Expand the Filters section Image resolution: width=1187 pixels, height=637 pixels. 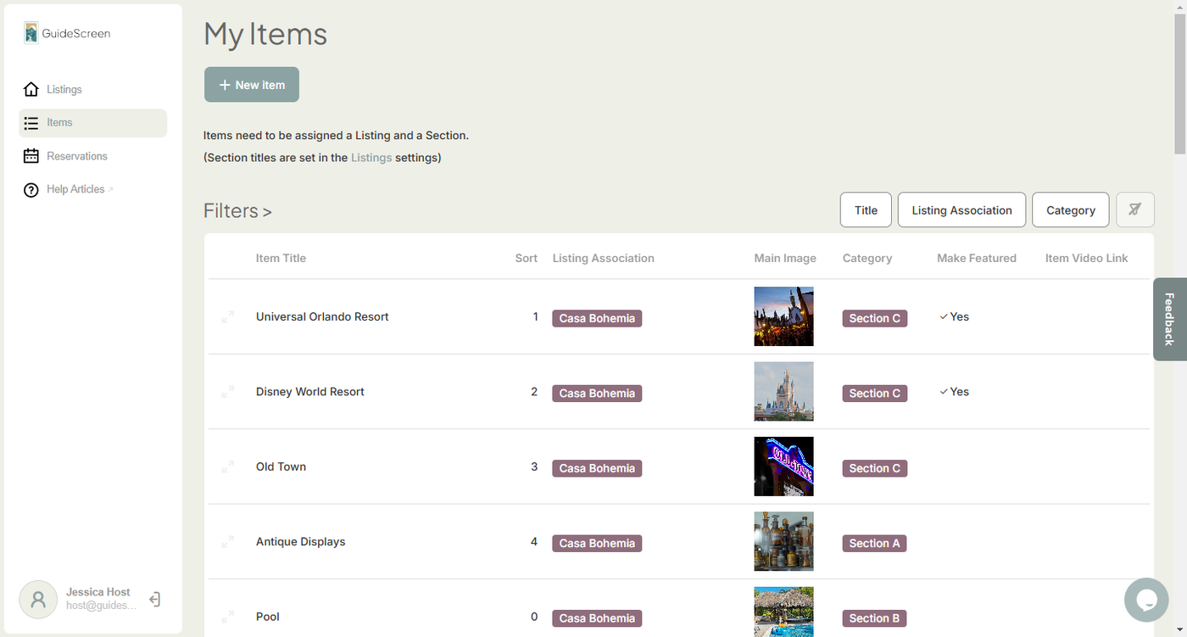pos(237,211)
